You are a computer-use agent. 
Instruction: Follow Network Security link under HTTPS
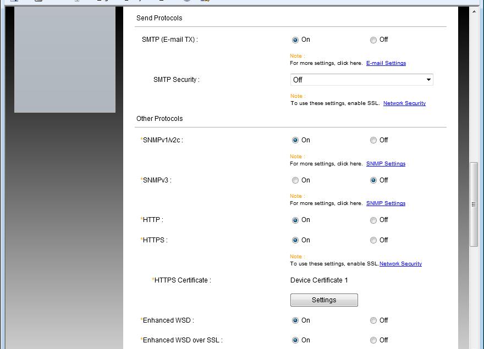pos(400,263)
